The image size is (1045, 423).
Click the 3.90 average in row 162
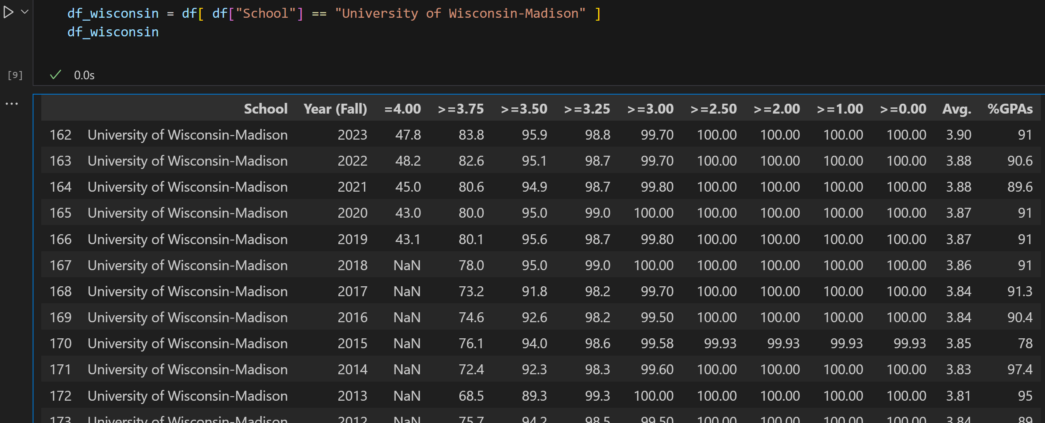[959, 135]
